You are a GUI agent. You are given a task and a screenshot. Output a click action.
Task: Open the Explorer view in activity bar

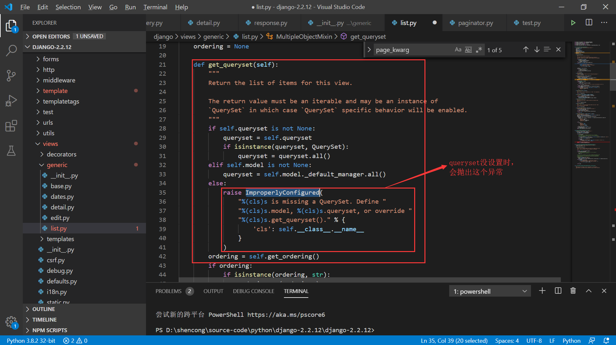11,26
